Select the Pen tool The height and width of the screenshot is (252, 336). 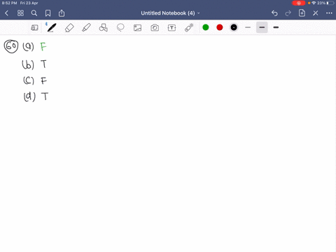52,27
